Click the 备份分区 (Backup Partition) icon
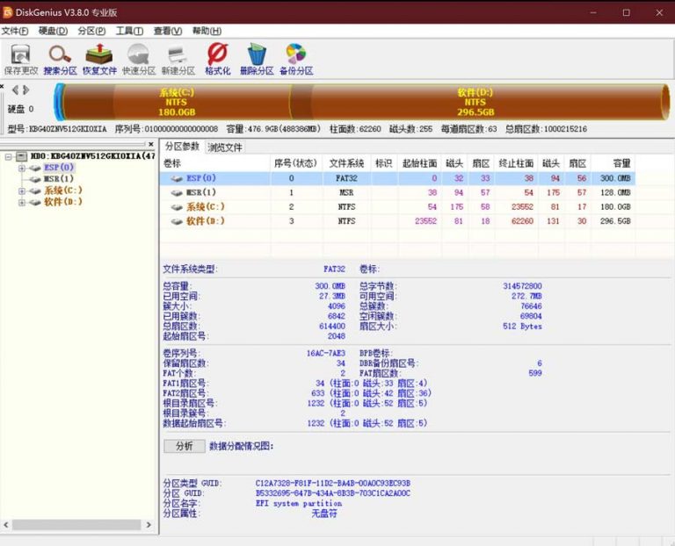The width and height of the screenshot is (675, 546). (296, 58)
